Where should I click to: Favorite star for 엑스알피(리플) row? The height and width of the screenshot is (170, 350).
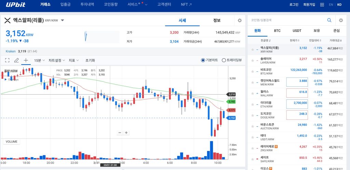click(x=253, y=49)
